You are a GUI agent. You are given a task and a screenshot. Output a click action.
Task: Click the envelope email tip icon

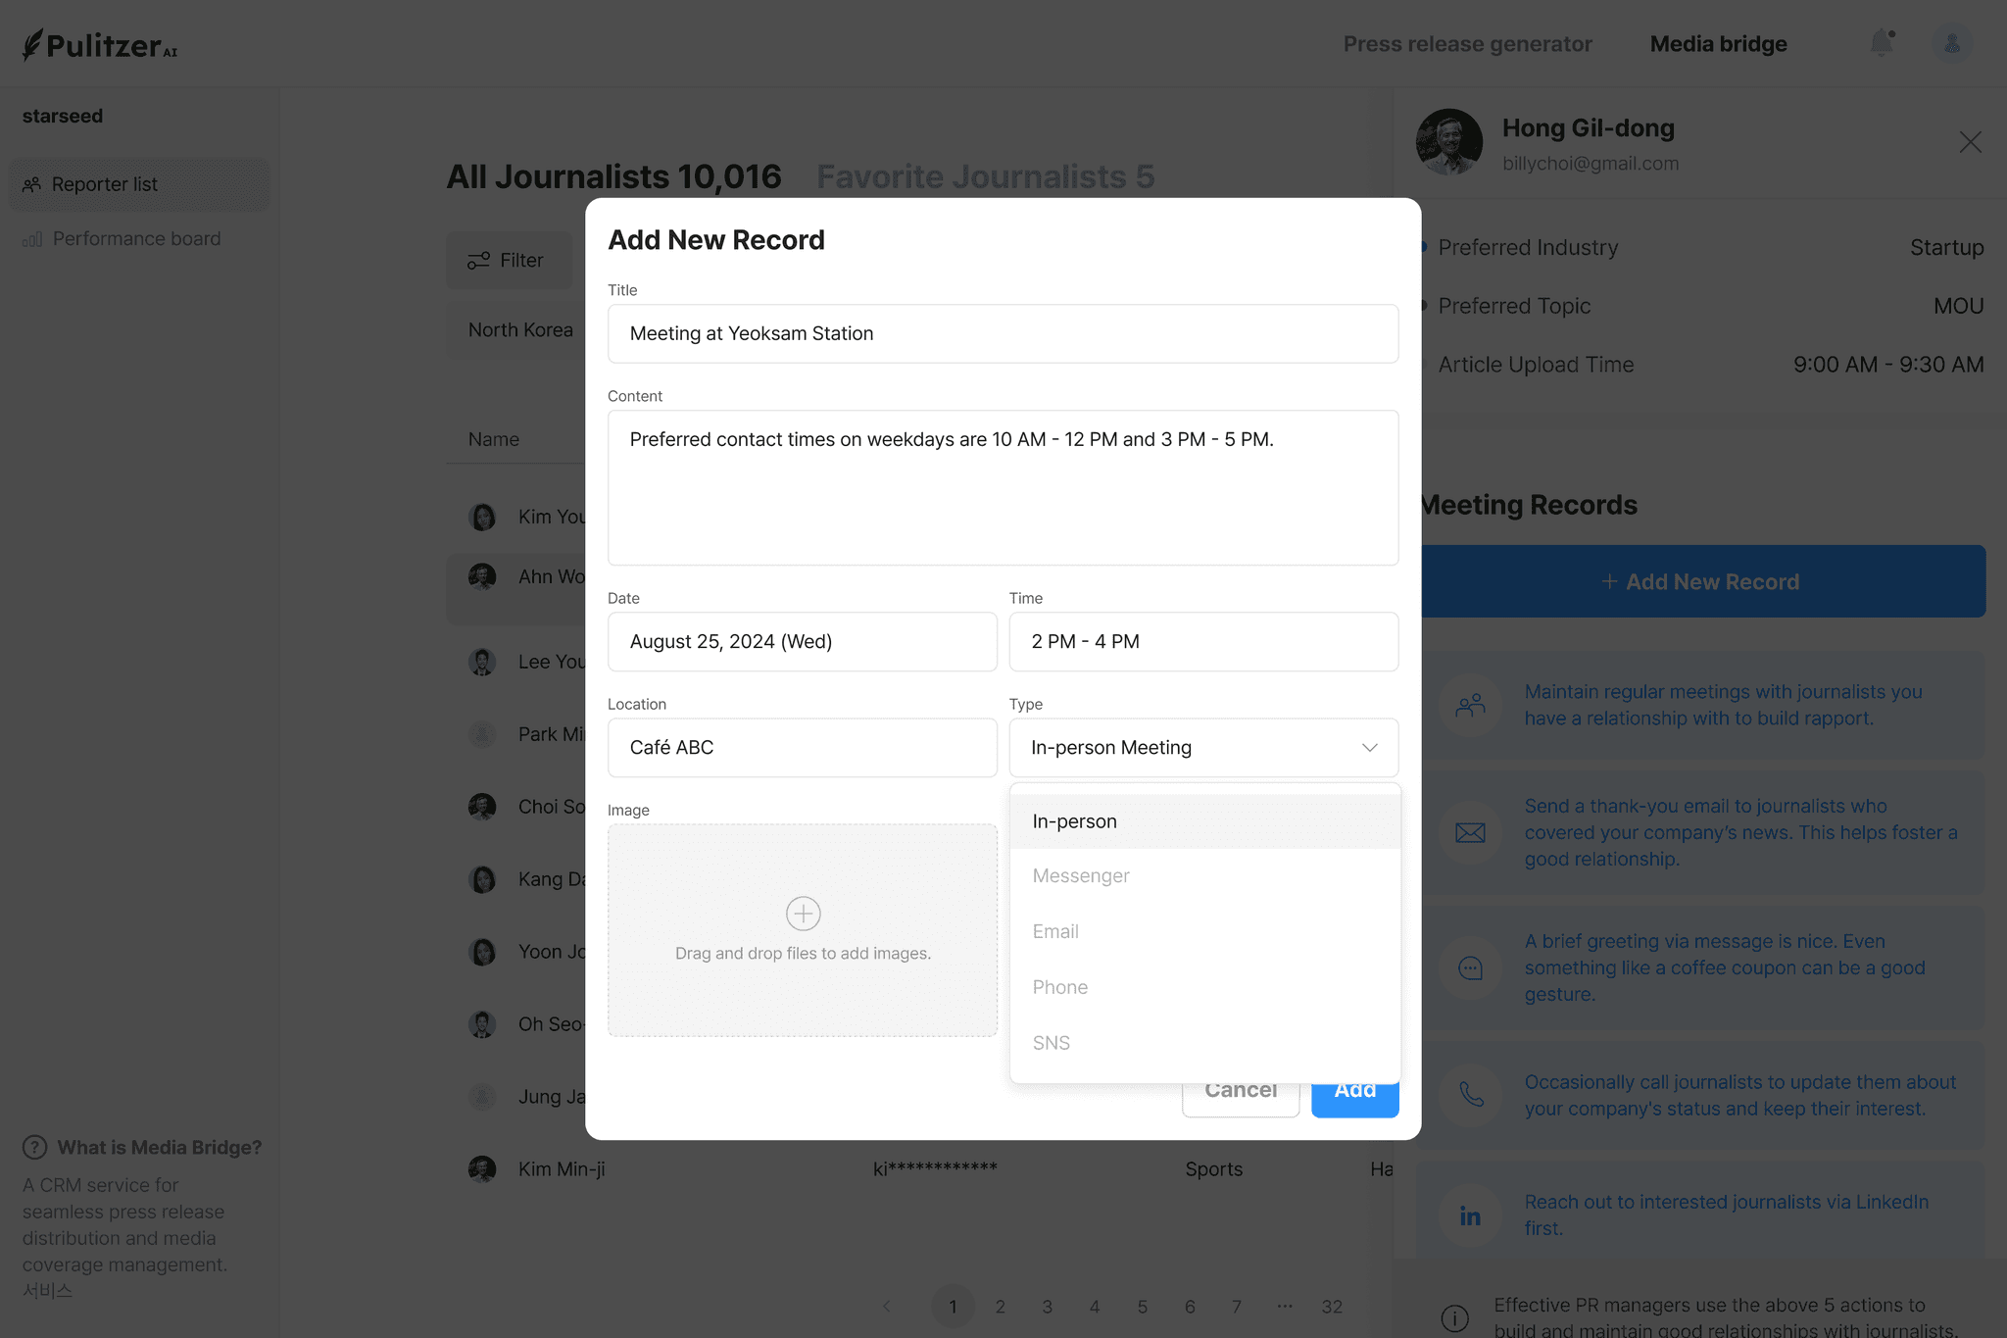1470,833
